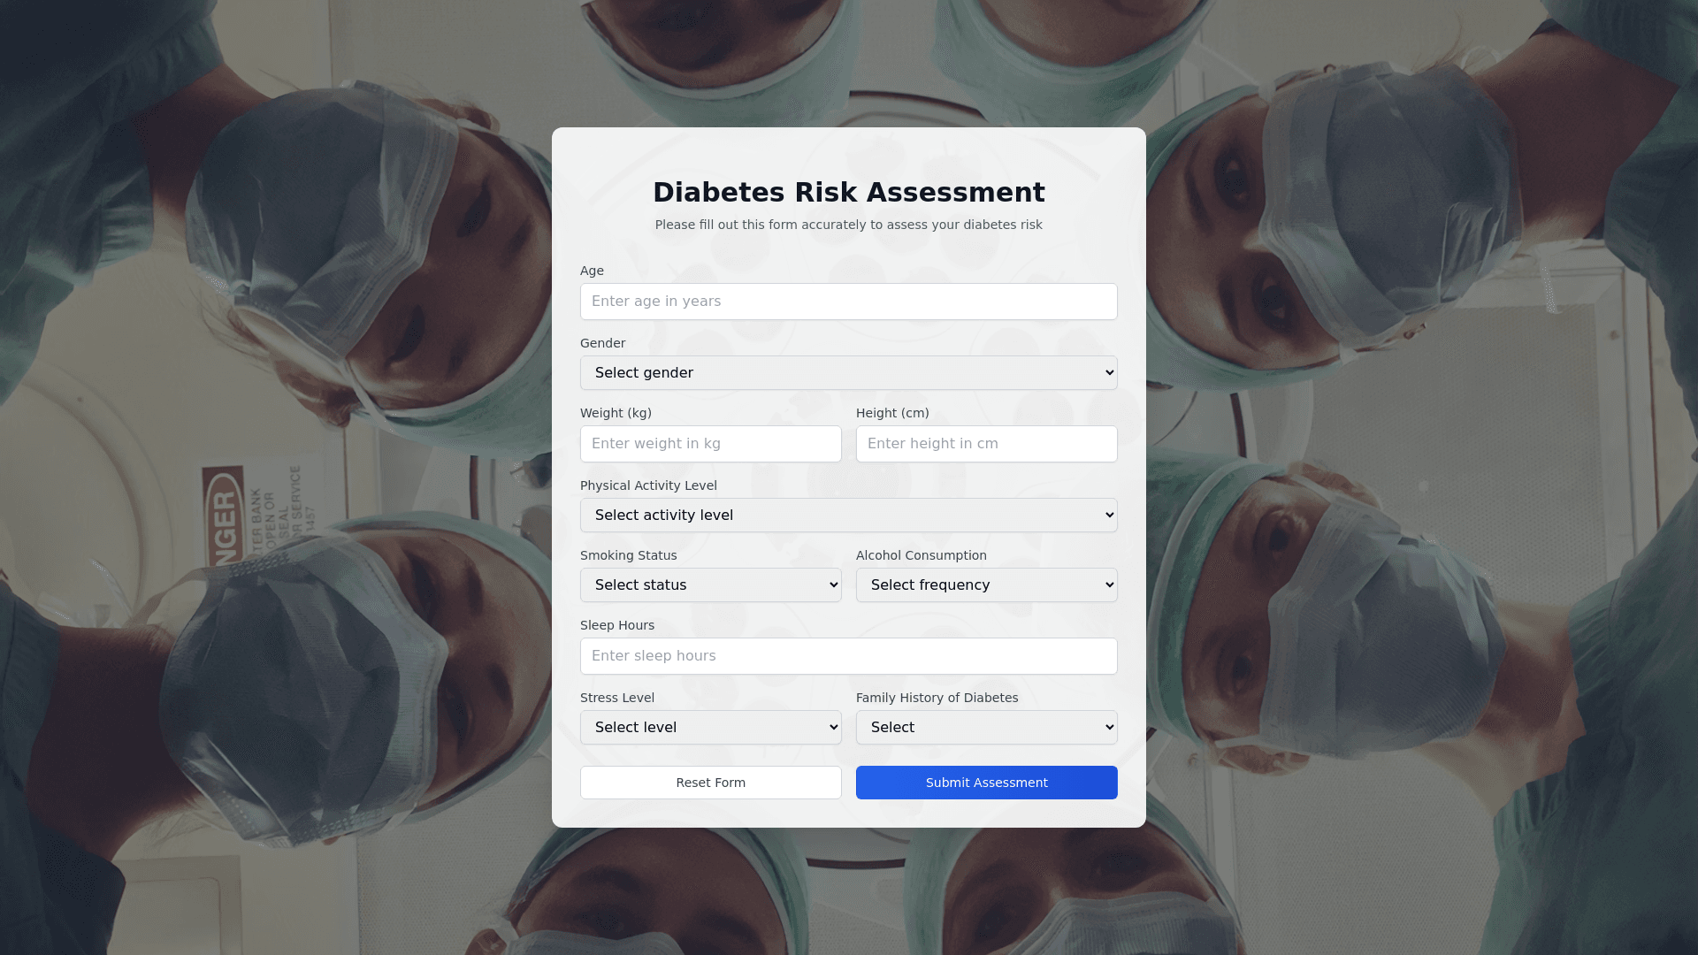This screenshot has height=955, width=1698.
Task: Open the Family History of Diabetes dropdown
Action: (x=987, y=728)
